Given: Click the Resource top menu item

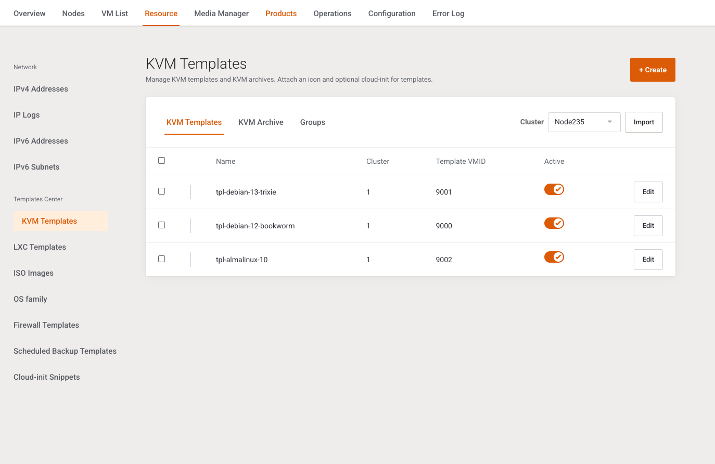Looking at the screenshot, I should (x=161, y=14).
